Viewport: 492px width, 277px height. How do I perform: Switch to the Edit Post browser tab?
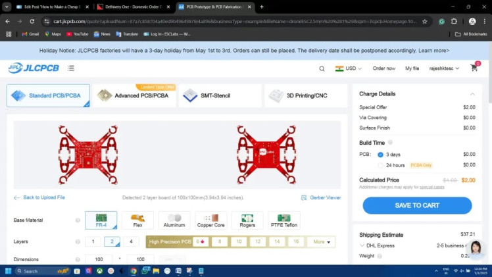(x=53, y=7)
